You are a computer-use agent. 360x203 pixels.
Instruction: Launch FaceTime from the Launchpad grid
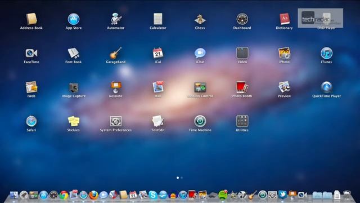coord(31,53)
